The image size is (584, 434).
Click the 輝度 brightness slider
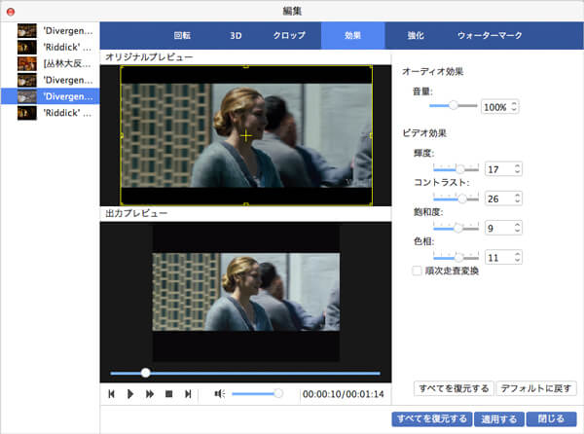[456, 169]
